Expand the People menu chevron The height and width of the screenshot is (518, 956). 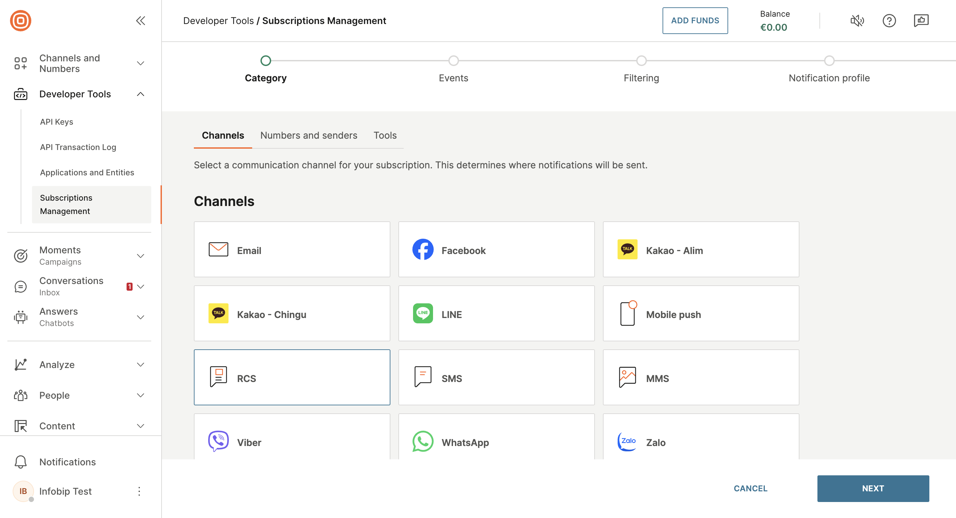pos(140,395)
